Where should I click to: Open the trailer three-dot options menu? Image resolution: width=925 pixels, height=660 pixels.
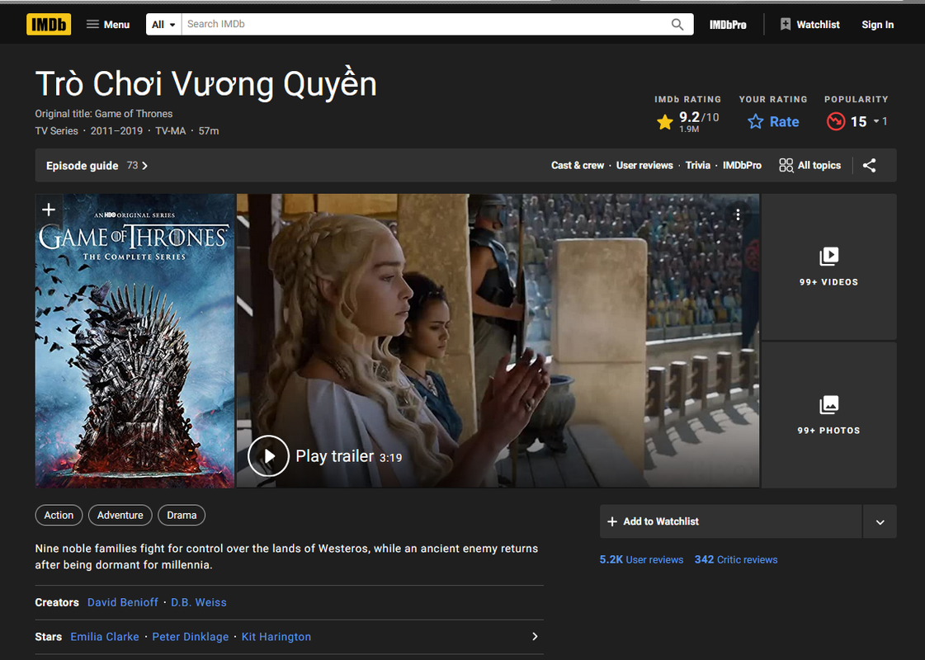click(x=738, y=214)
